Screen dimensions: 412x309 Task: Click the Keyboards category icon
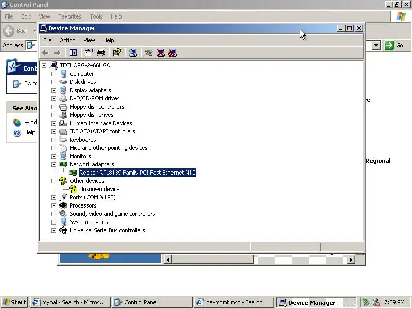[63, 140]
